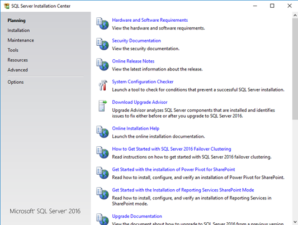Screen dimensions: 298x225
Task: Close the SQL Server Installation Center window
Action: [x=290, y=6]
